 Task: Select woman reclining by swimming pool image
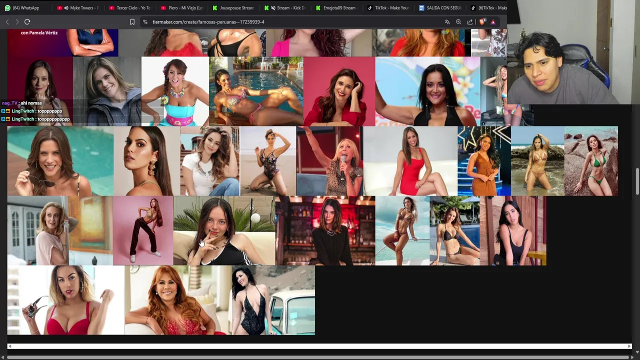pyautogui.click(x=256, y=91)
